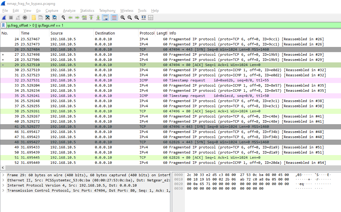Restart the current capture
Screen dimensions: 341x212
tap(17, 17)
